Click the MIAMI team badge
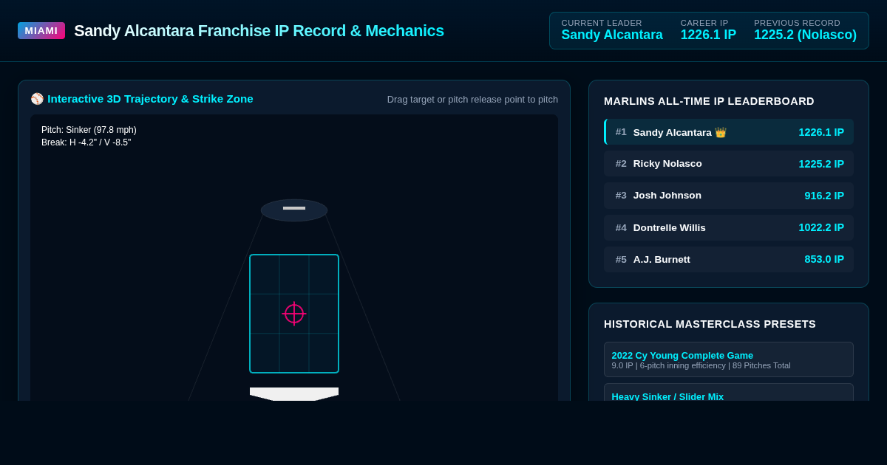887x465 pixels. [x=41, y=30]
